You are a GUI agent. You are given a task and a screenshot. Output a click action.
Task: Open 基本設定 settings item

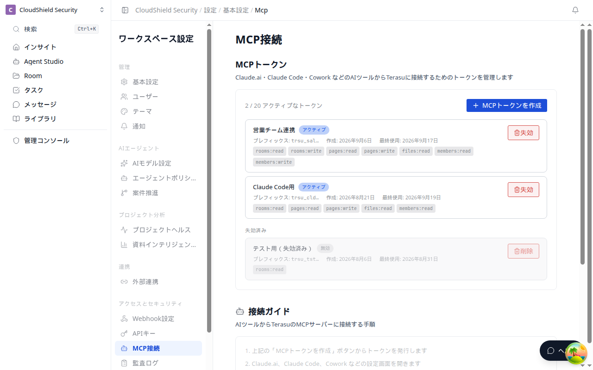click(158, 82)
